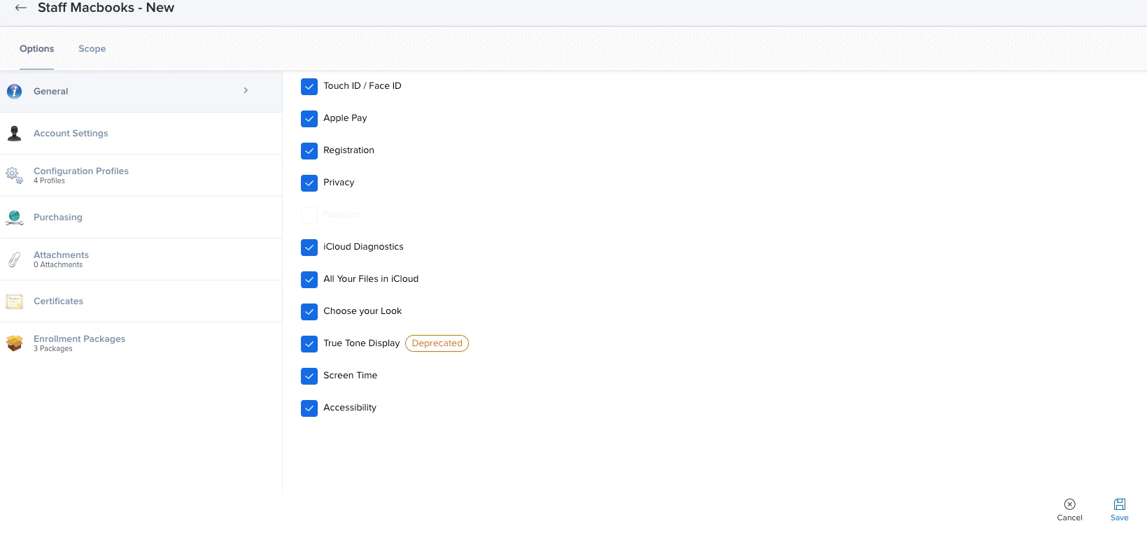This screenshot has height=535, width=1147.
Task: Uncheck Touch ID / Face ID checkbox
Action: (x=309, y=86)
